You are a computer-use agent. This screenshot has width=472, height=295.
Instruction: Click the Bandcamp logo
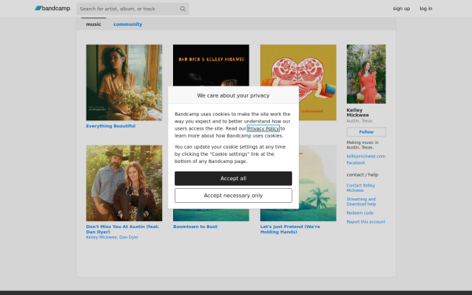click(53, 9)
